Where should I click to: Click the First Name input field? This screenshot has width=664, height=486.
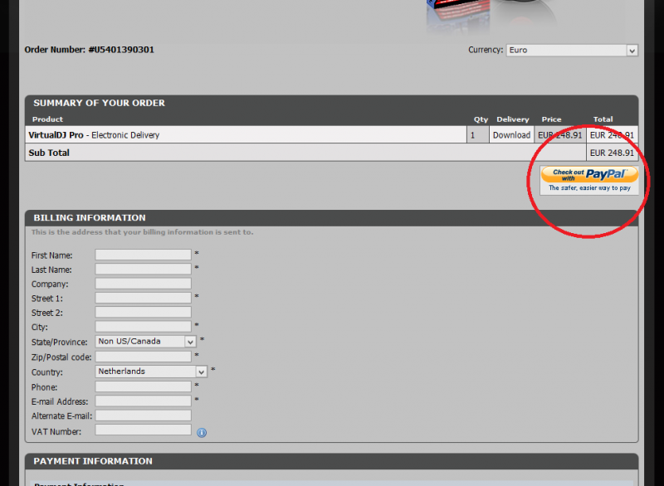click(x=143, y=255)
